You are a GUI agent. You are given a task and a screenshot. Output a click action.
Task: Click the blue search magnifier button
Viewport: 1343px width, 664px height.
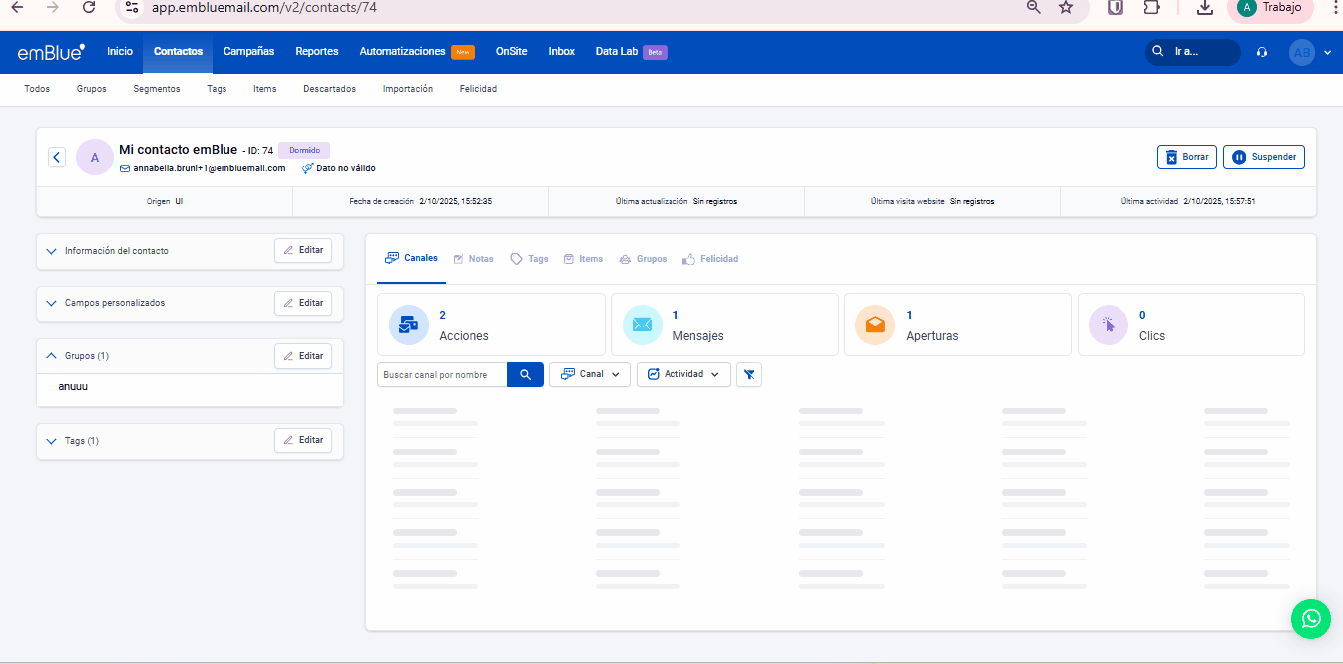[525, 374]
